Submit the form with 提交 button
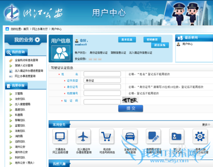Screen dimensions: 213x167 pyautogui.click(x=131, y=108)
